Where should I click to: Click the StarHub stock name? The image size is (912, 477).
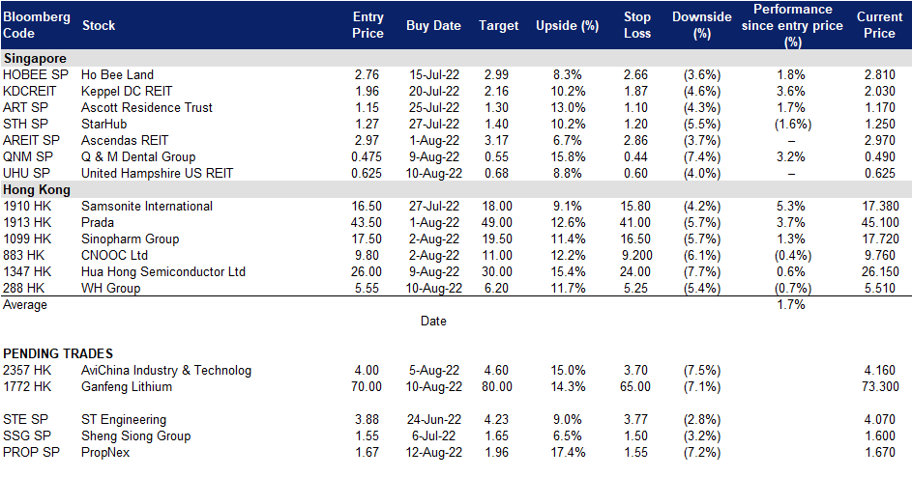coord(104,124)
